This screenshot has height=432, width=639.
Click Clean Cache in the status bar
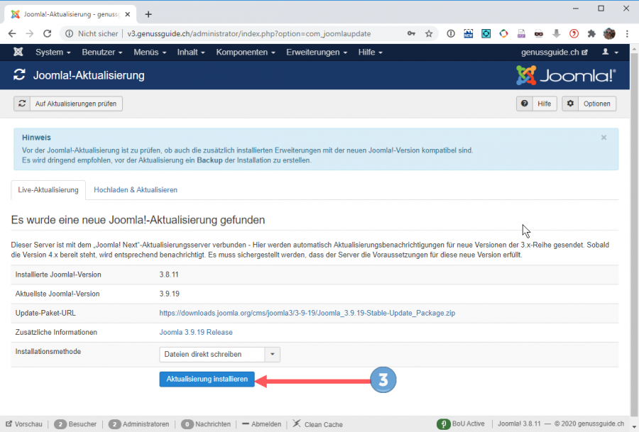coord(318,424)
